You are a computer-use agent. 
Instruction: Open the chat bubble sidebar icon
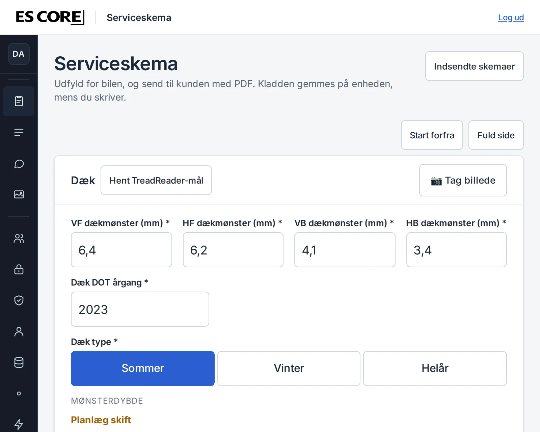coord(19,164)
